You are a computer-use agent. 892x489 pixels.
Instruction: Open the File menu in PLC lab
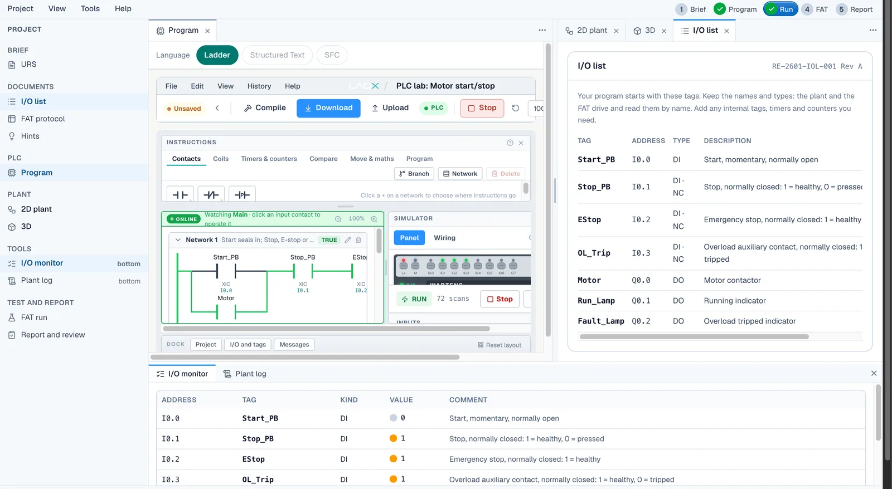[x=171, y=86]
